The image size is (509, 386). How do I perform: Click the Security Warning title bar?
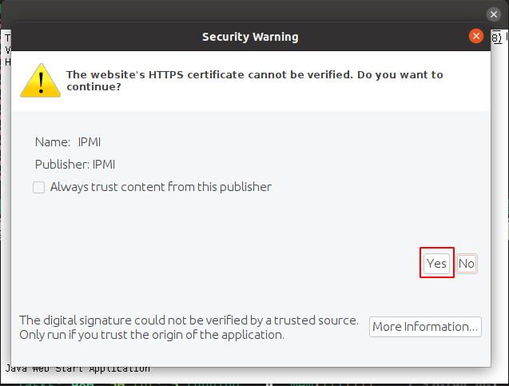249,37
